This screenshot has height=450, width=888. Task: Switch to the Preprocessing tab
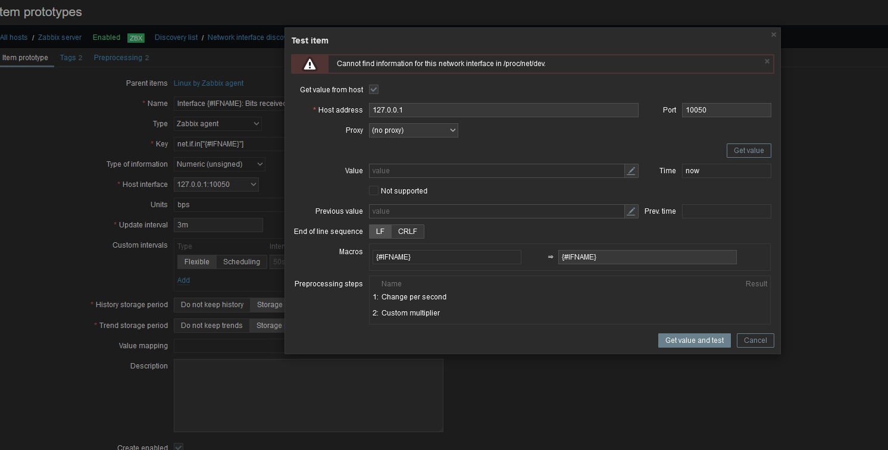(121, 58)
